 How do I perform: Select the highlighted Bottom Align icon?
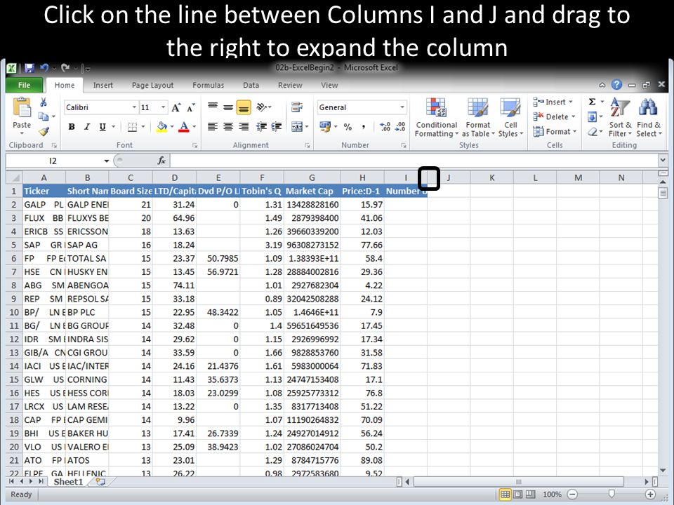(x=244, y=107)
